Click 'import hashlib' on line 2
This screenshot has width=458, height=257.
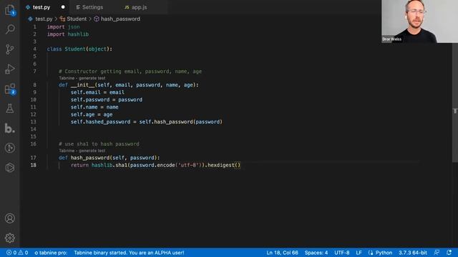tap(68, 34)
